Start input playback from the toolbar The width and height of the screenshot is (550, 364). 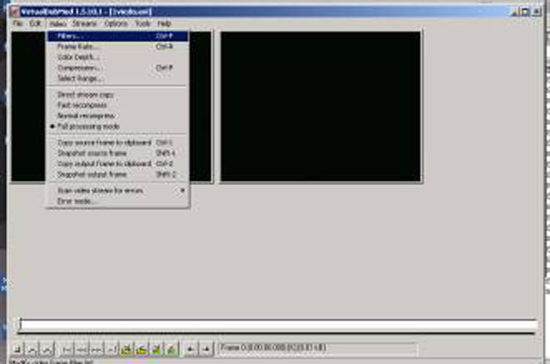(x=32, y=349)
